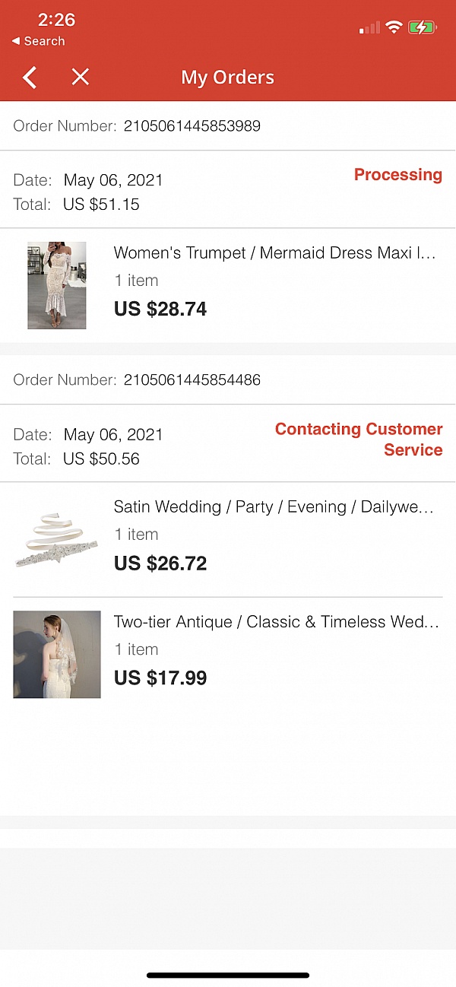Tap the US $17.99 veil price
The image size is (456, 987).
[x=160, y=678]
